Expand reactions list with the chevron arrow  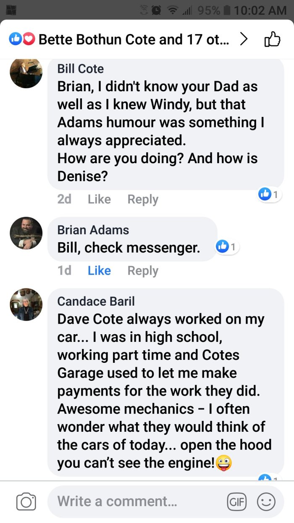tap(244, 40)
